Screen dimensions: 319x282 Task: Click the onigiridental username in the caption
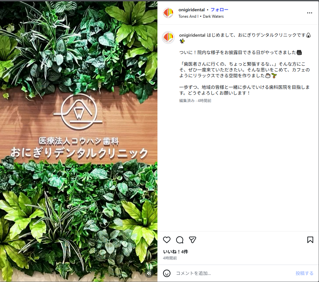[192, 35]
